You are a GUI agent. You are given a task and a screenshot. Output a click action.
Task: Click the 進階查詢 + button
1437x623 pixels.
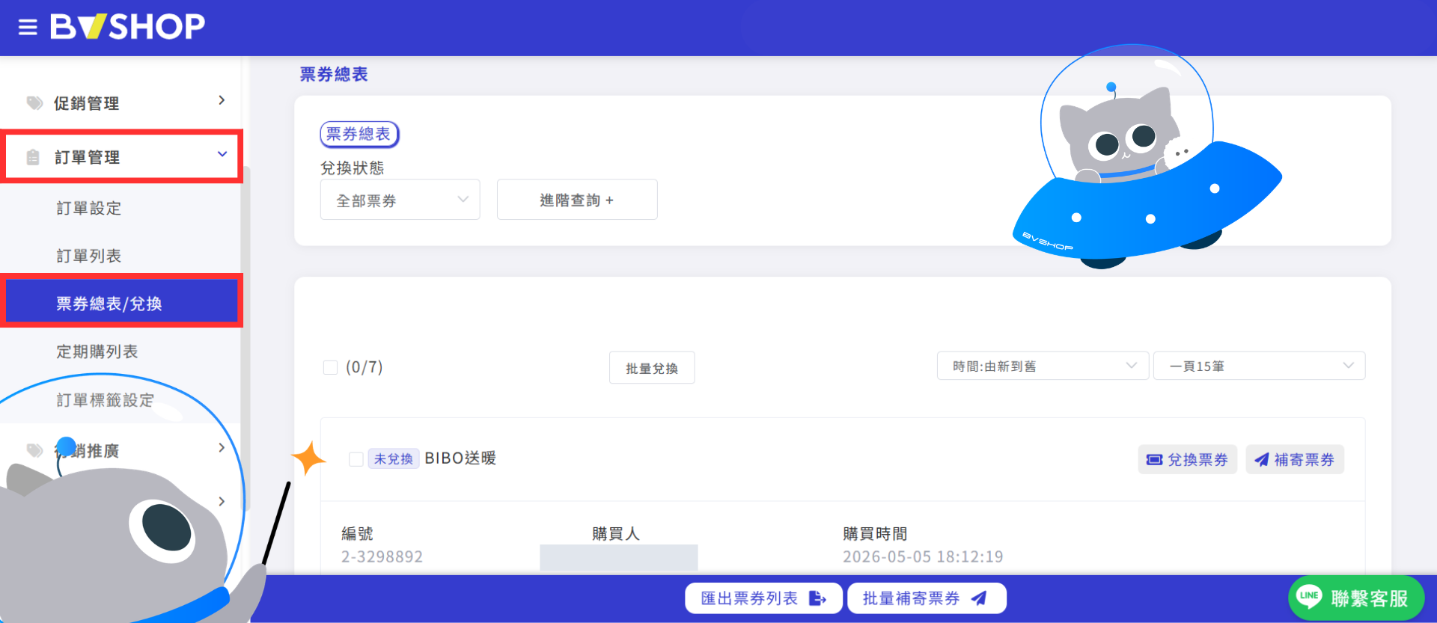[577, 200]
